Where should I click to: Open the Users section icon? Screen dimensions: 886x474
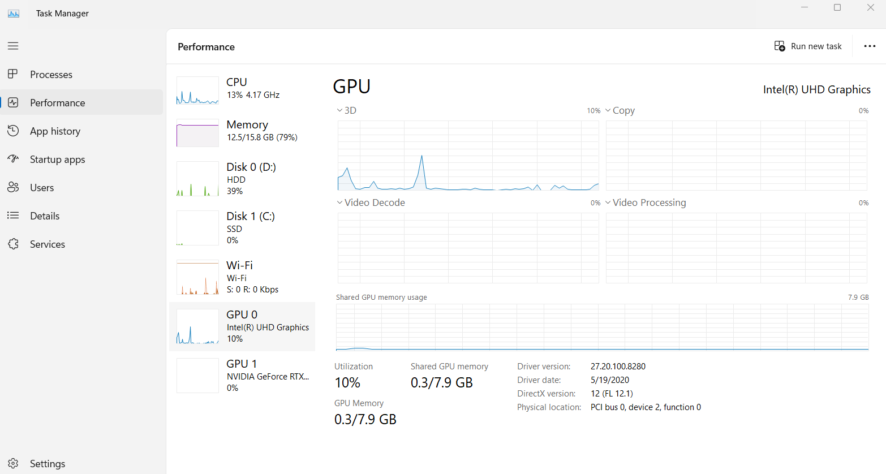tap(14, 187)
